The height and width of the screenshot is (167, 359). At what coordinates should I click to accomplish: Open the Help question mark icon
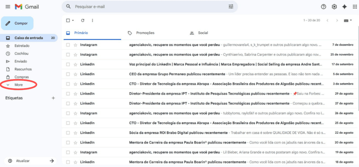(x=323, y=7)
